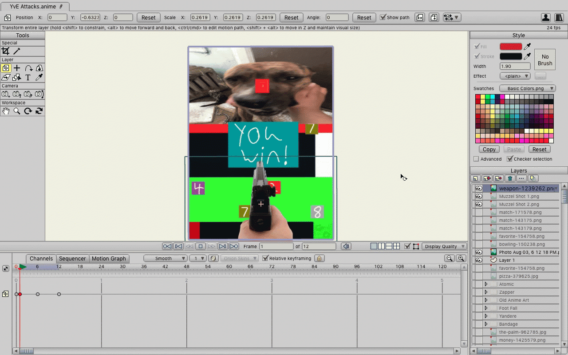Delete the selected layer using the trash icon
This screenshot has width=568, height=355.
(x=510, y=178)
